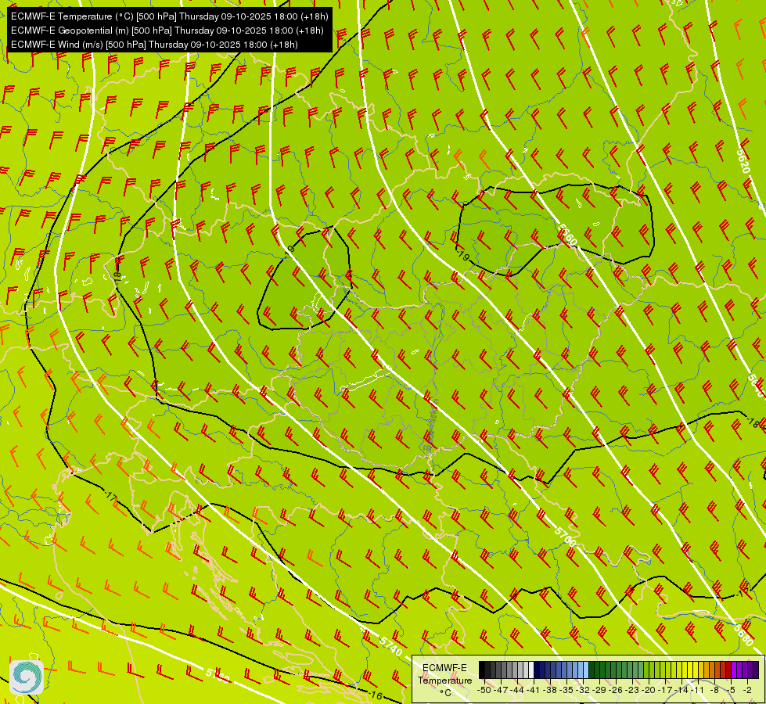Click the -16 isotherm label at the bottom
The height and width of the screenshot is (704, 766).
[x=376, y=695]
